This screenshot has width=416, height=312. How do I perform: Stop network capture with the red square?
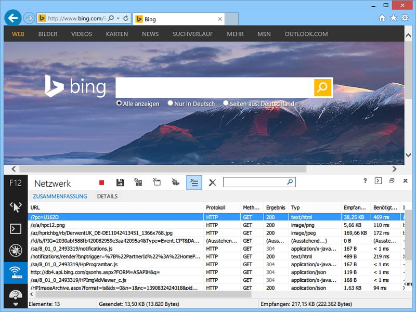pos(101,183)
